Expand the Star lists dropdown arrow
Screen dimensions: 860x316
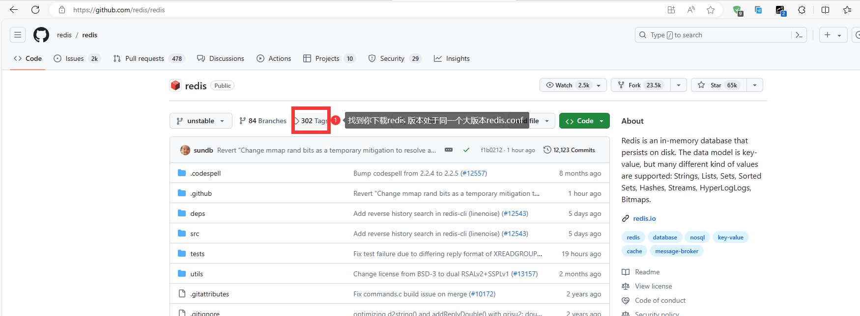[755, 85]
